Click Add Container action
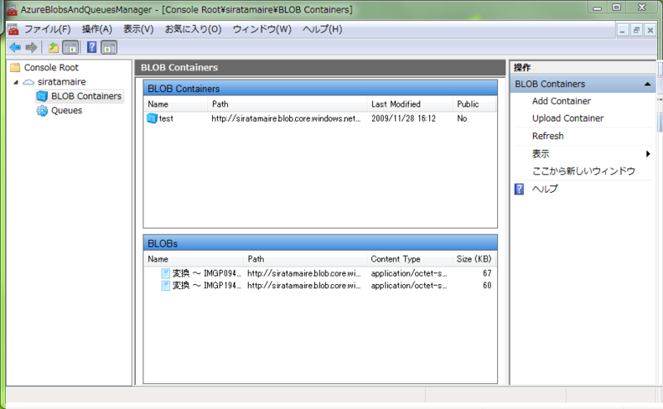 point(562,101)
